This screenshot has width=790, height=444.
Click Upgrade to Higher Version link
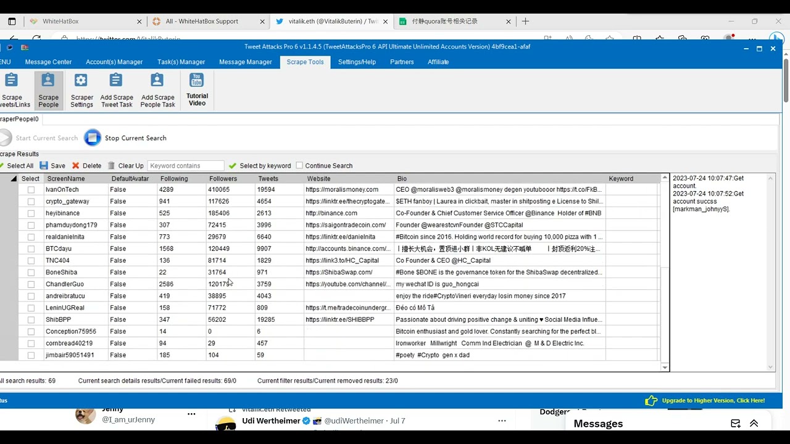pyautogui.click(x=713, y=401)
